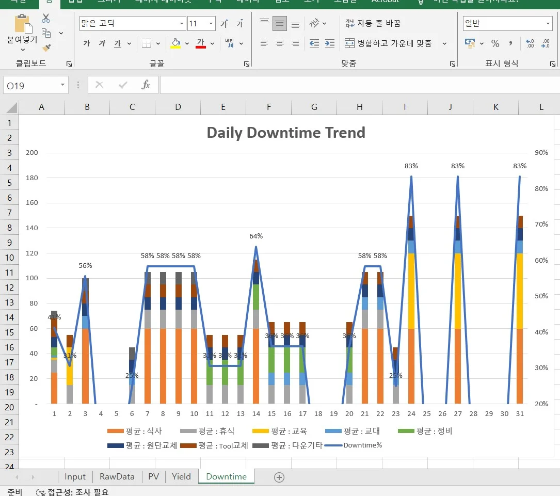Apply percent style format
Screen dimensions: 560x496
point(495,43)
